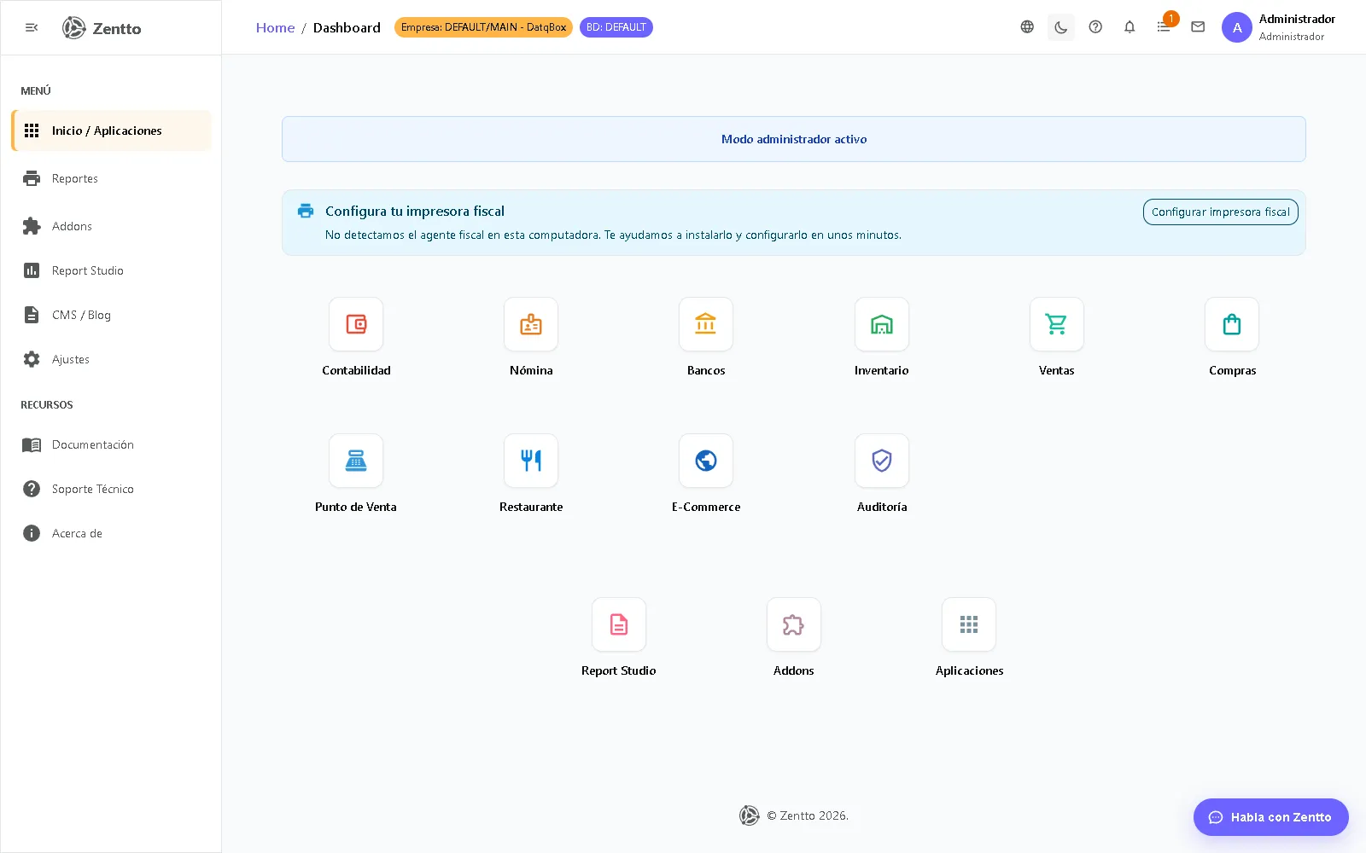Open the Inventario app icon
The width and height of the screenshot is (1366, 853).
[882, 324]
